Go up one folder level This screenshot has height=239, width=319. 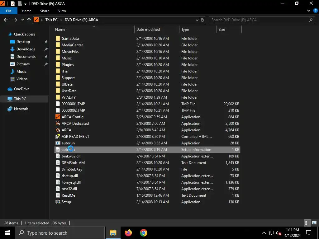pyautogui.click(x=29, y=20)
